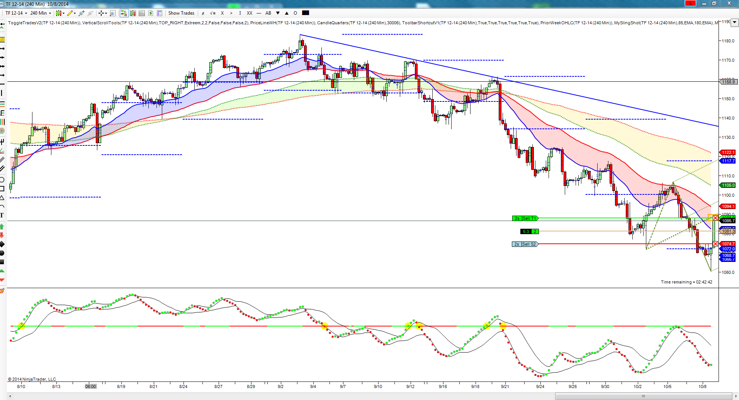Click the dash line toolbar shortcut

click(x=259, y=13)
